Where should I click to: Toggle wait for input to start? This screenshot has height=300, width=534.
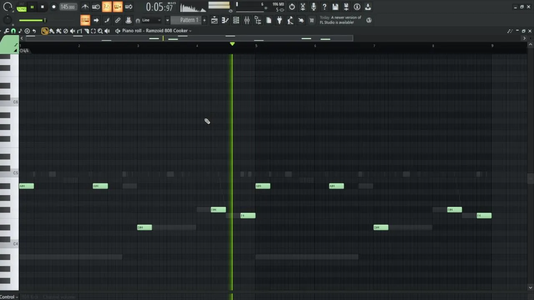click(96, 7)
